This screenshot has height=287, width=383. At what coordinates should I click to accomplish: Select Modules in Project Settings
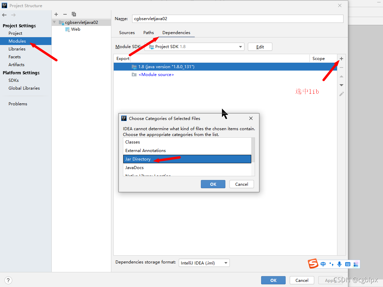[26, 41]
